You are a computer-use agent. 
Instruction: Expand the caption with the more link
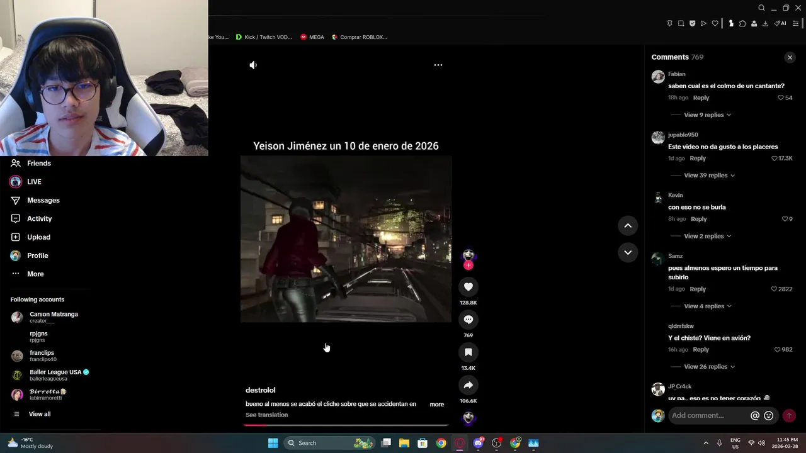pyautogui.click(x=437, y=405)
